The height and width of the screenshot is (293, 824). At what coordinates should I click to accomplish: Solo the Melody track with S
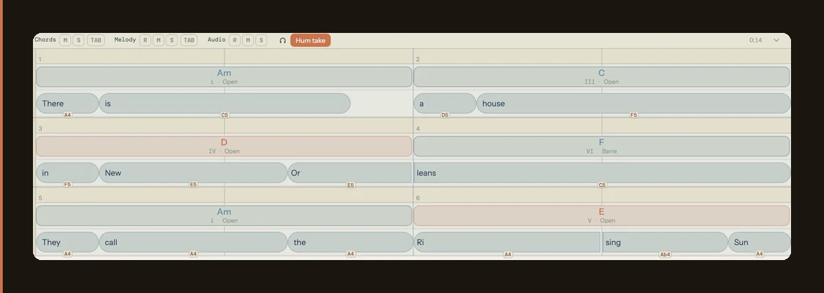point(172,40)
